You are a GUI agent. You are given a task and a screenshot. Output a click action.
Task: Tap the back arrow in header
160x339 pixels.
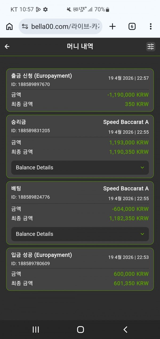pos(7,47)
